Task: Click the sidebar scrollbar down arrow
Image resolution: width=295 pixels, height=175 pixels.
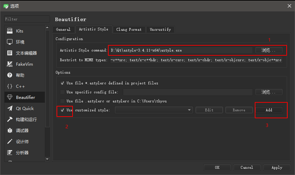Action: click(48, 159)
